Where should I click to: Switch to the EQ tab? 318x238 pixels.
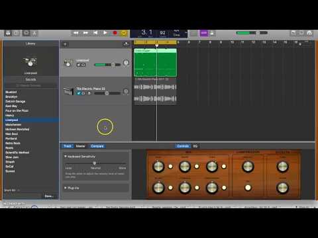pos(195,146)
